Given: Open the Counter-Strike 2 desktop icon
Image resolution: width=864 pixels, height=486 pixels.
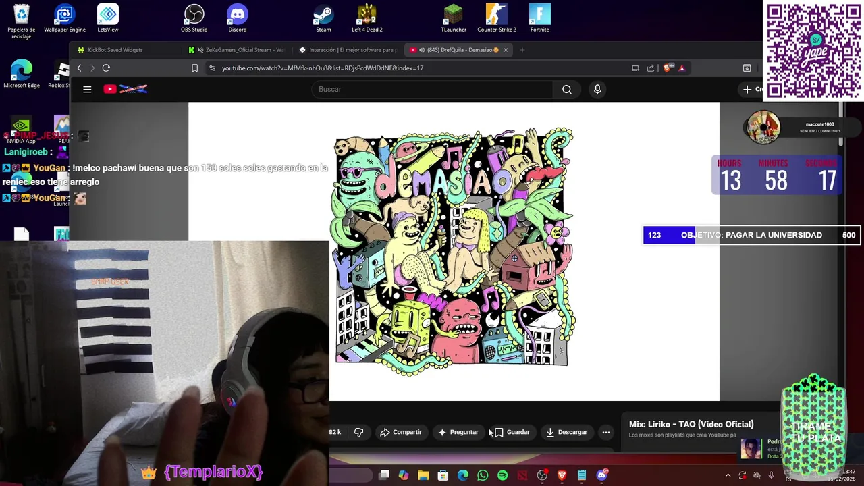Looking at the screenshot, I should coord(497,18).
